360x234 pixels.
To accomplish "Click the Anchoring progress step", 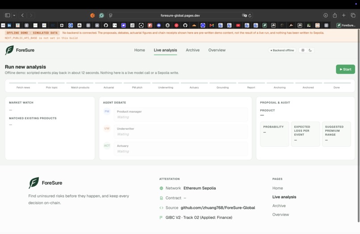I will coord(280,85).
